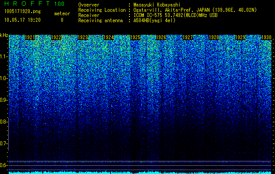Image resolution: width=275 pixels, height=174 pixels.
Task: Click the 1924 time marker
Action: (x=109, y=37)
